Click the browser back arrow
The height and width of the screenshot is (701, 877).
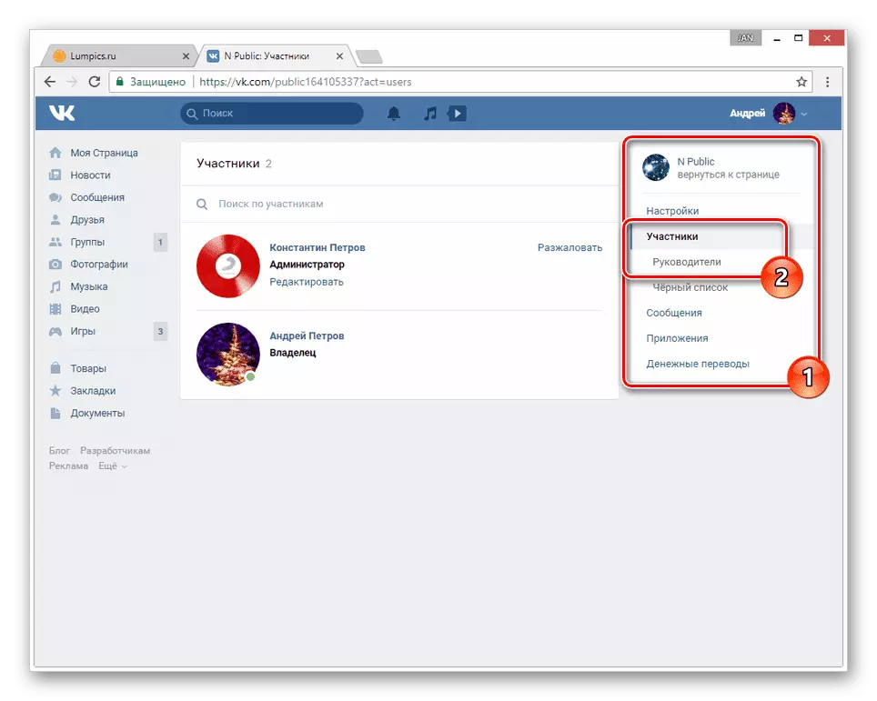click(x=50, y=82)
